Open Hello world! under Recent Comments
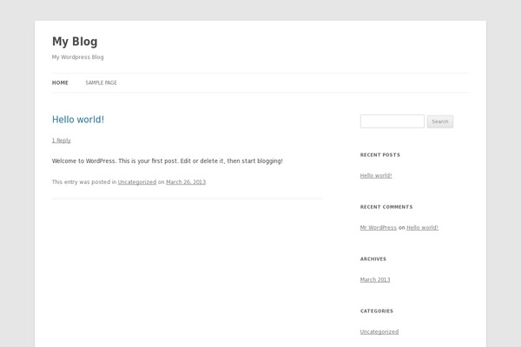Screen dimensions: 521x347 click(x=422, y=228)
